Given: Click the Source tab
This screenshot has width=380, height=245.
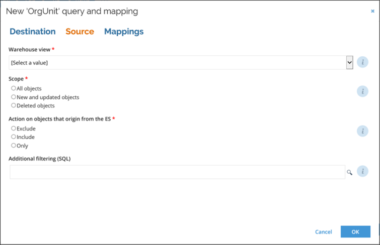Looking at the screenshot, I should point(80,32).
